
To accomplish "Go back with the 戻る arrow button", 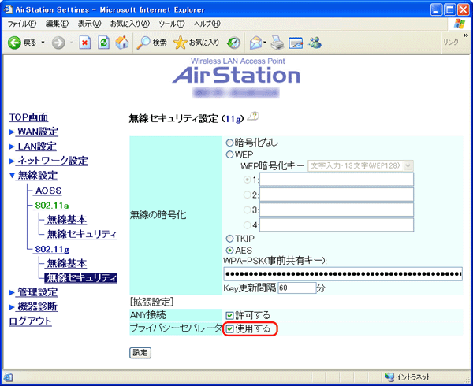I will [x=22, y=43].
